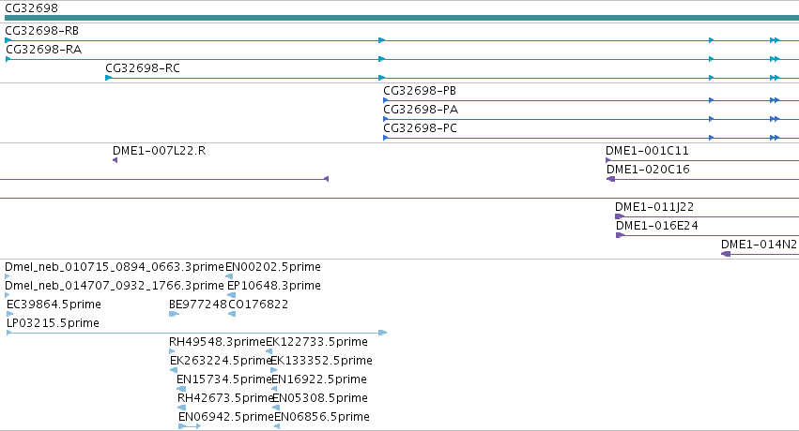Select the RH49548.3prime EST label

(218, 342)
